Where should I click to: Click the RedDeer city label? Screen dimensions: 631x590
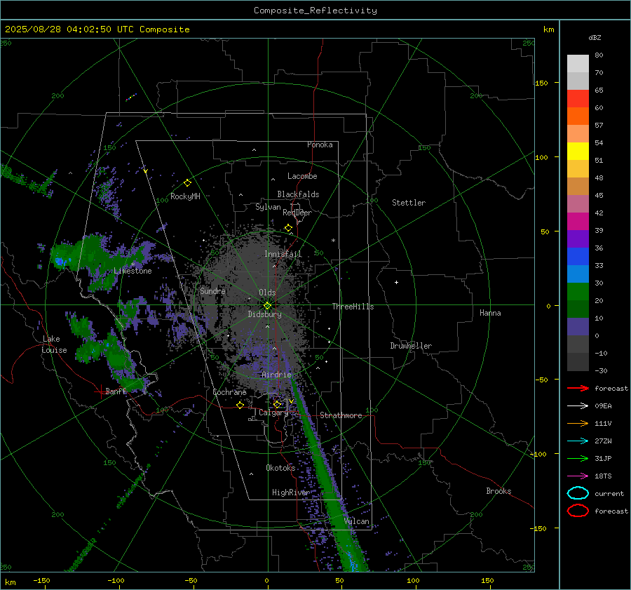point(297,213)
